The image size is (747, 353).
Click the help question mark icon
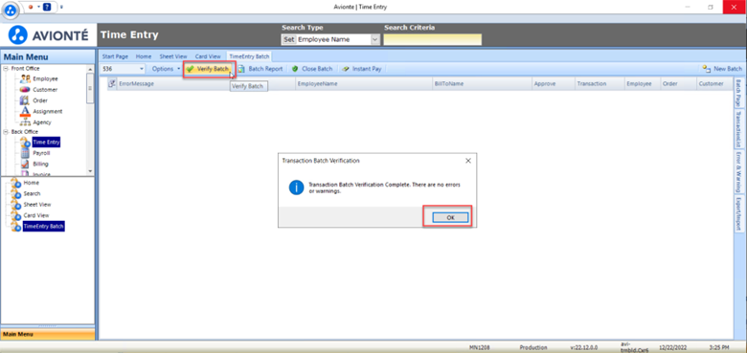pos(47,7)
